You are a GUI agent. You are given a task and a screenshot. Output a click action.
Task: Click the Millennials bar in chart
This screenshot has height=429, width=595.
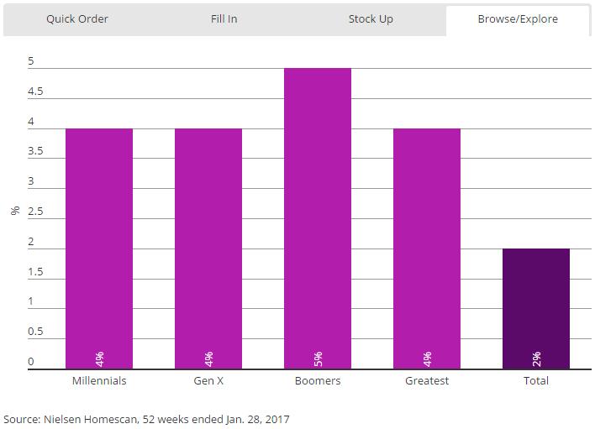99,243
